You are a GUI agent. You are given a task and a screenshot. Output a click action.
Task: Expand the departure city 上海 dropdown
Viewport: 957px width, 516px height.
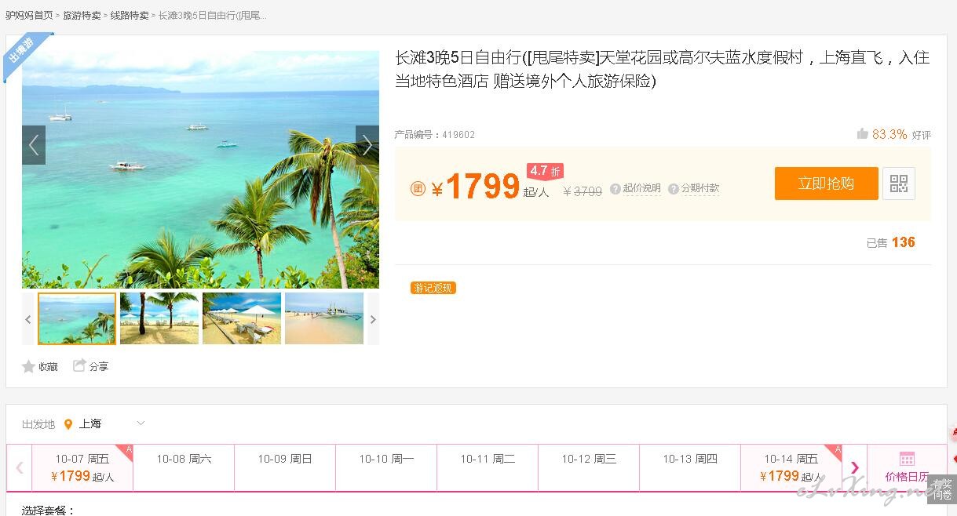click(141, 423)
